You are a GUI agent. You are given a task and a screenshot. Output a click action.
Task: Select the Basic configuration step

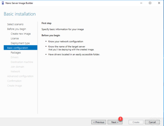pos(20,48)
